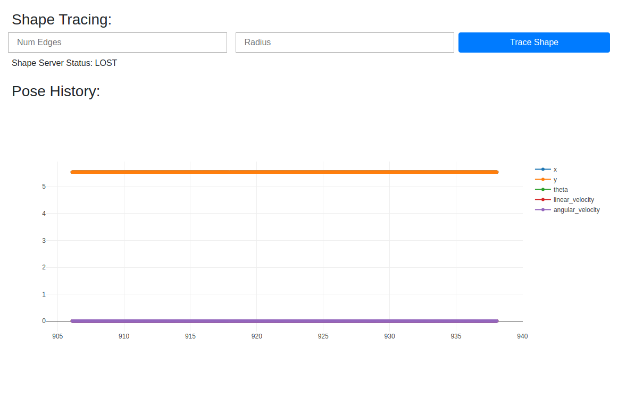
Task: Click the x-axis label 940
Action: click(522, 336)
